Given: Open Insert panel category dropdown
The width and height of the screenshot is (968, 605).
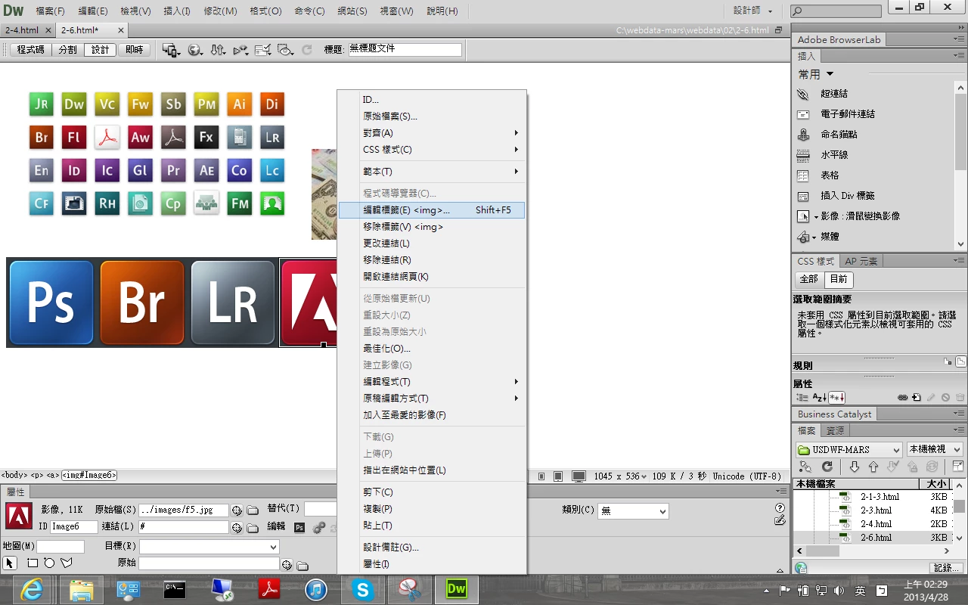Looking at the screenshot, I should point(816,74).
